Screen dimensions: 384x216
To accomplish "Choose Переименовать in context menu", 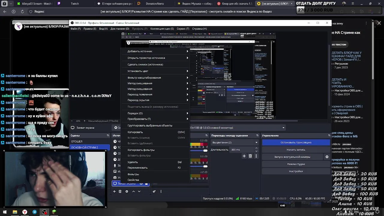I will 155,168.
